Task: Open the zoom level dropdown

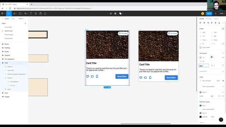Action: pos(222,13)
